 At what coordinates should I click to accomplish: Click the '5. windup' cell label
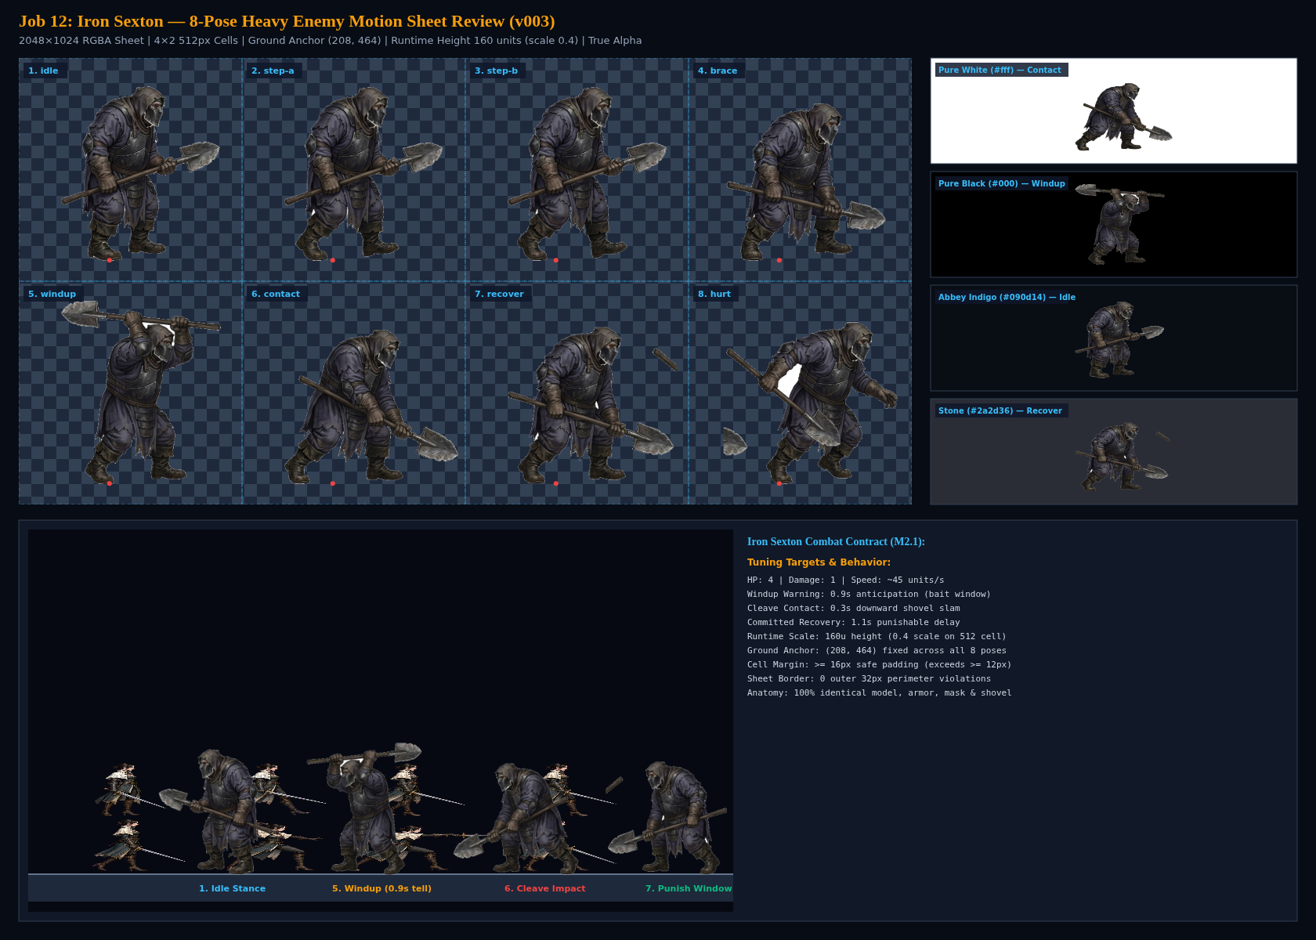(x=52, y=294)
